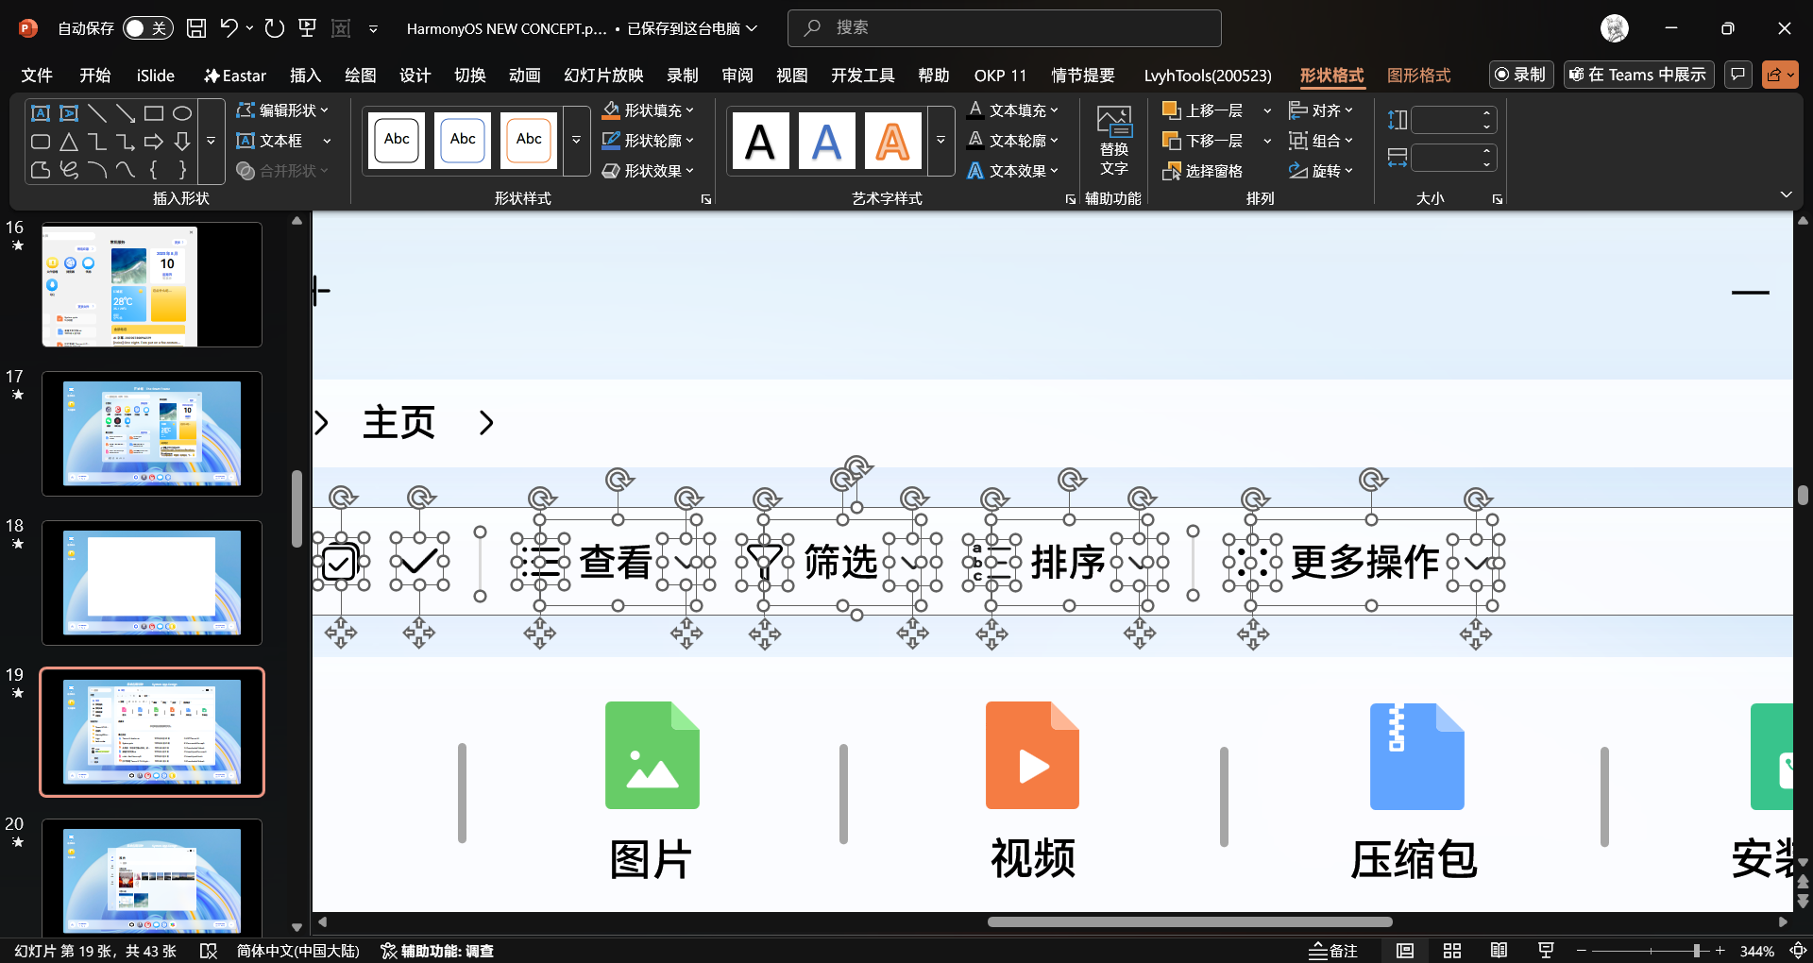Select the oval shape in shape gallery
This screenshot has width=1813, height=963.
point(182,113)
